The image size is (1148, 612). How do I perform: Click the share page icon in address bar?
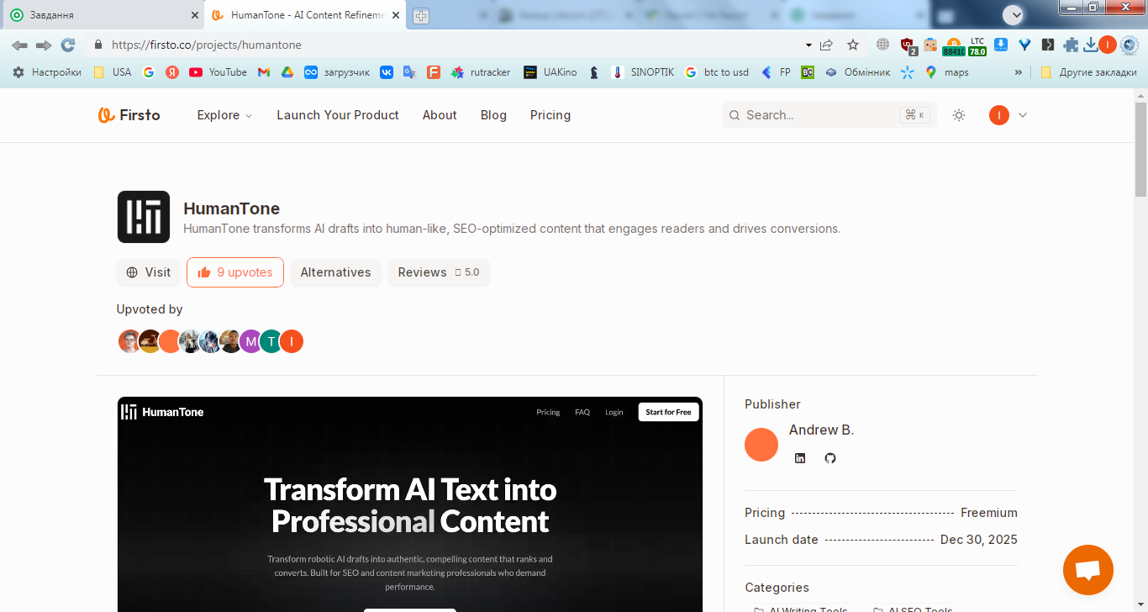pyautogui.click(x=827, y=45)
